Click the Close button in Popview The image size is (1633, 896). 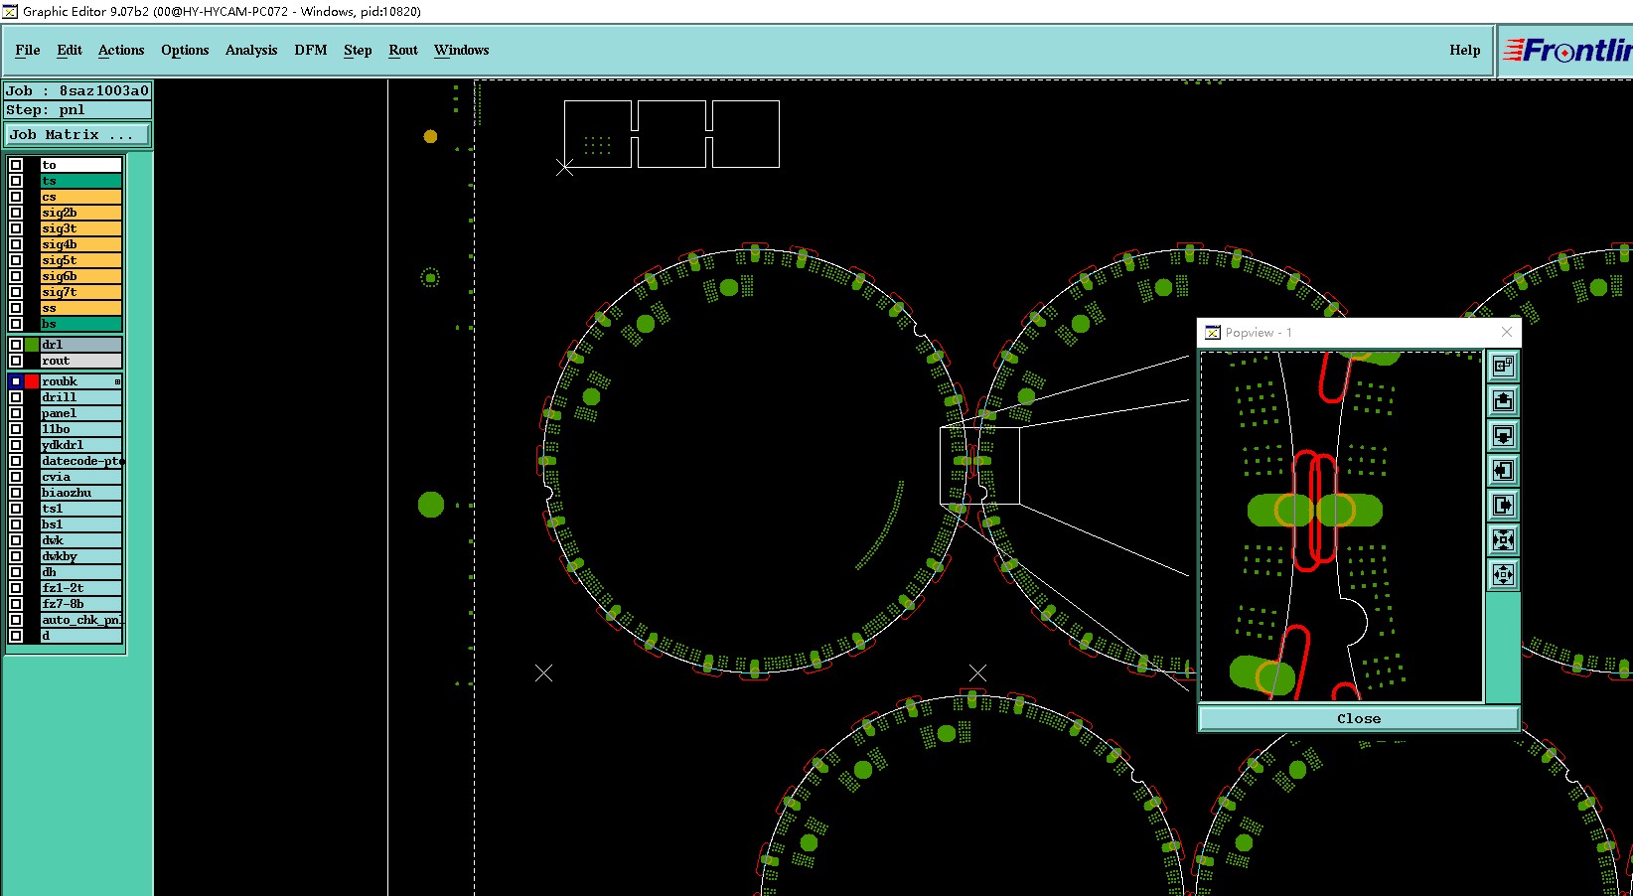(1359, 718)
